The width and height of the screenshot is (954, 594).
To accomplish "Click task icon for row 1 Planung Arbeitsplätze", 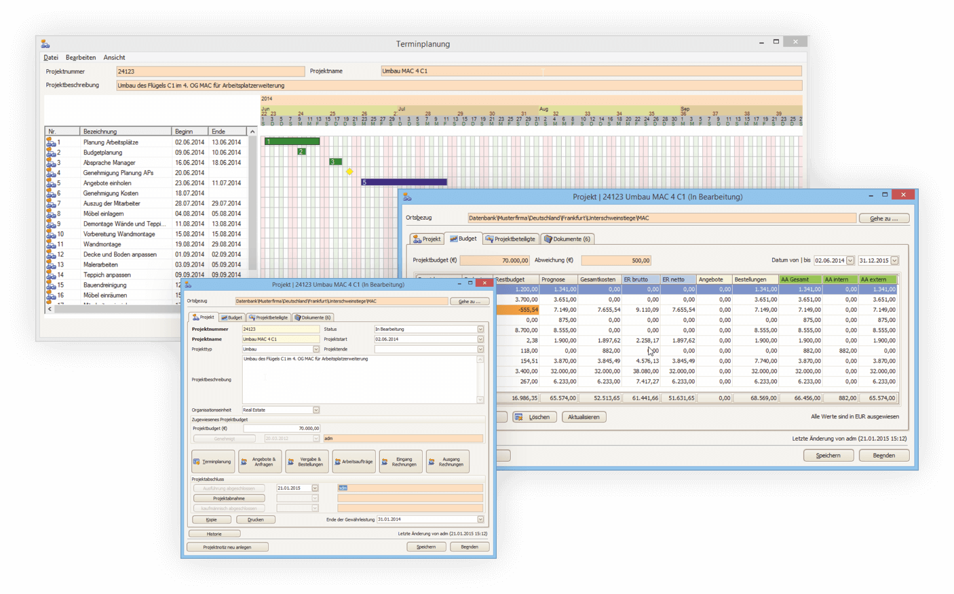I will (51, 142).
